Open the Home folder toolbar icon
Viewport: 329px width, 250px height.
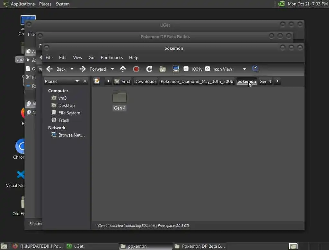tap(162, 69)
